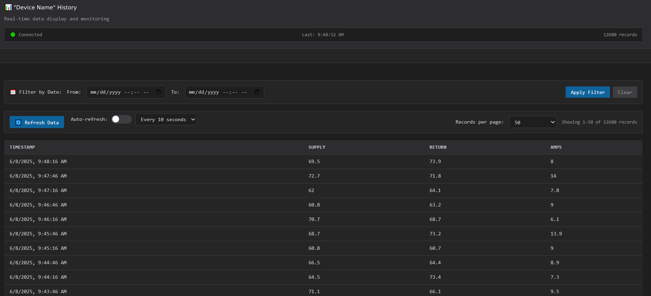Select the 6/8/2025, 9:48:16 AM timestamp cell
The height and width of the screenshot is (296, 651).
(38, 161)
